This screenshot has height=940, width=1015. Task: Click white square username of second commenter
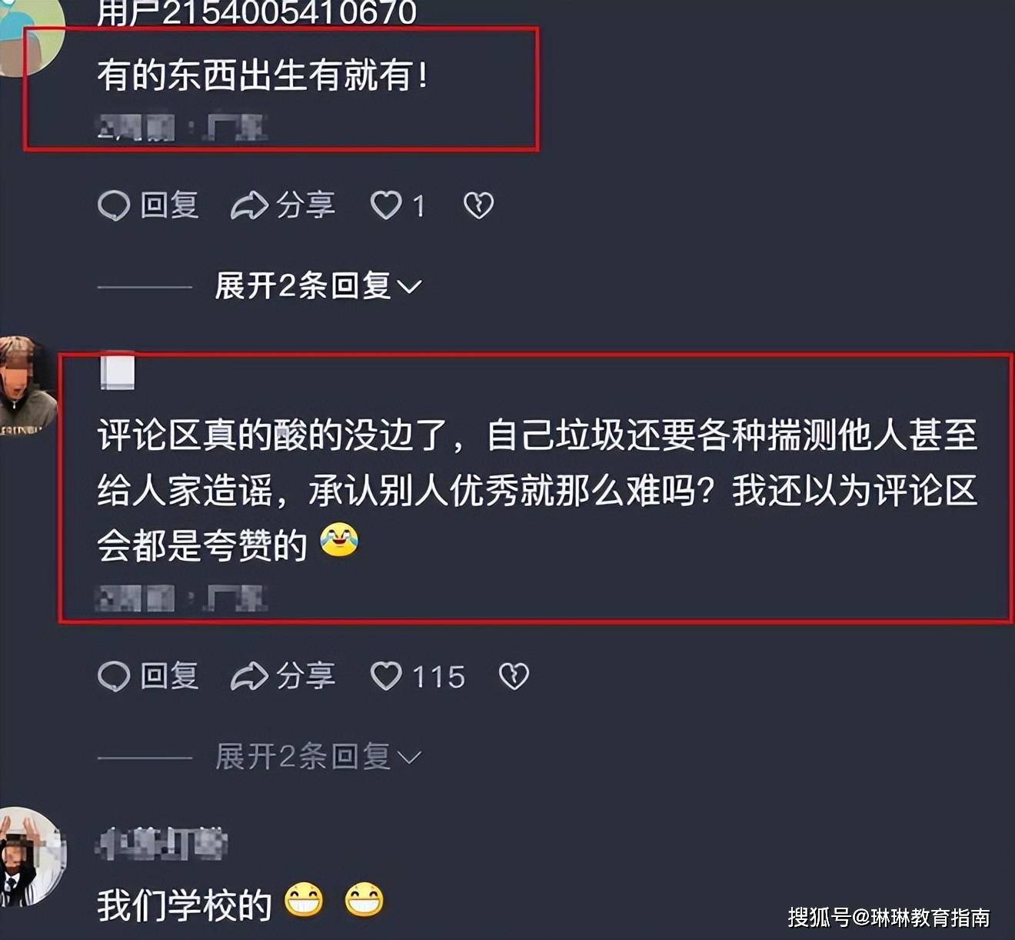[x=118, y=372]
